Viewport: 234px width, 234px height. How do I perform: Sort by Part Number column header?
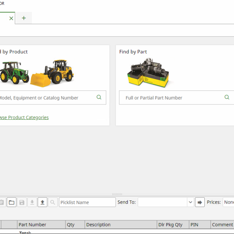pyautogui.click(x=41, y=225)
